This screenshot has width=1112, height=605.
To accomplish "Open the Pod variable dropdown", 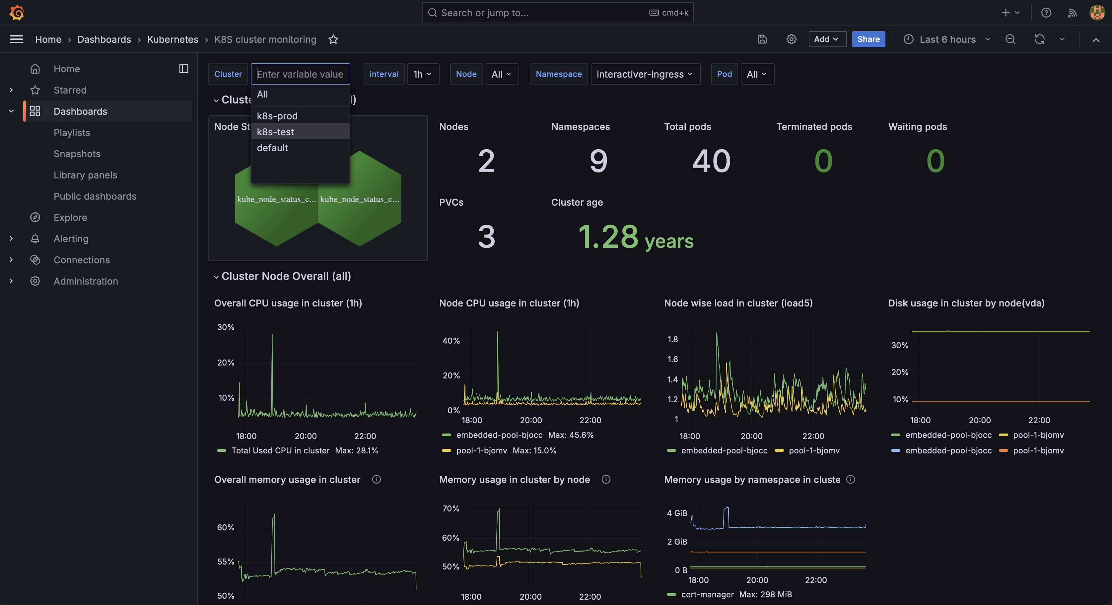I will (757, 74).
